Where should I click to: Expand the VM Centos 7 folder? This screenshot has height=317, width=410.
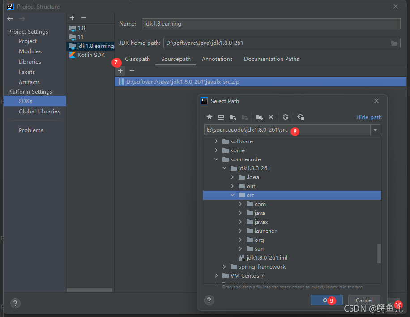216,275
